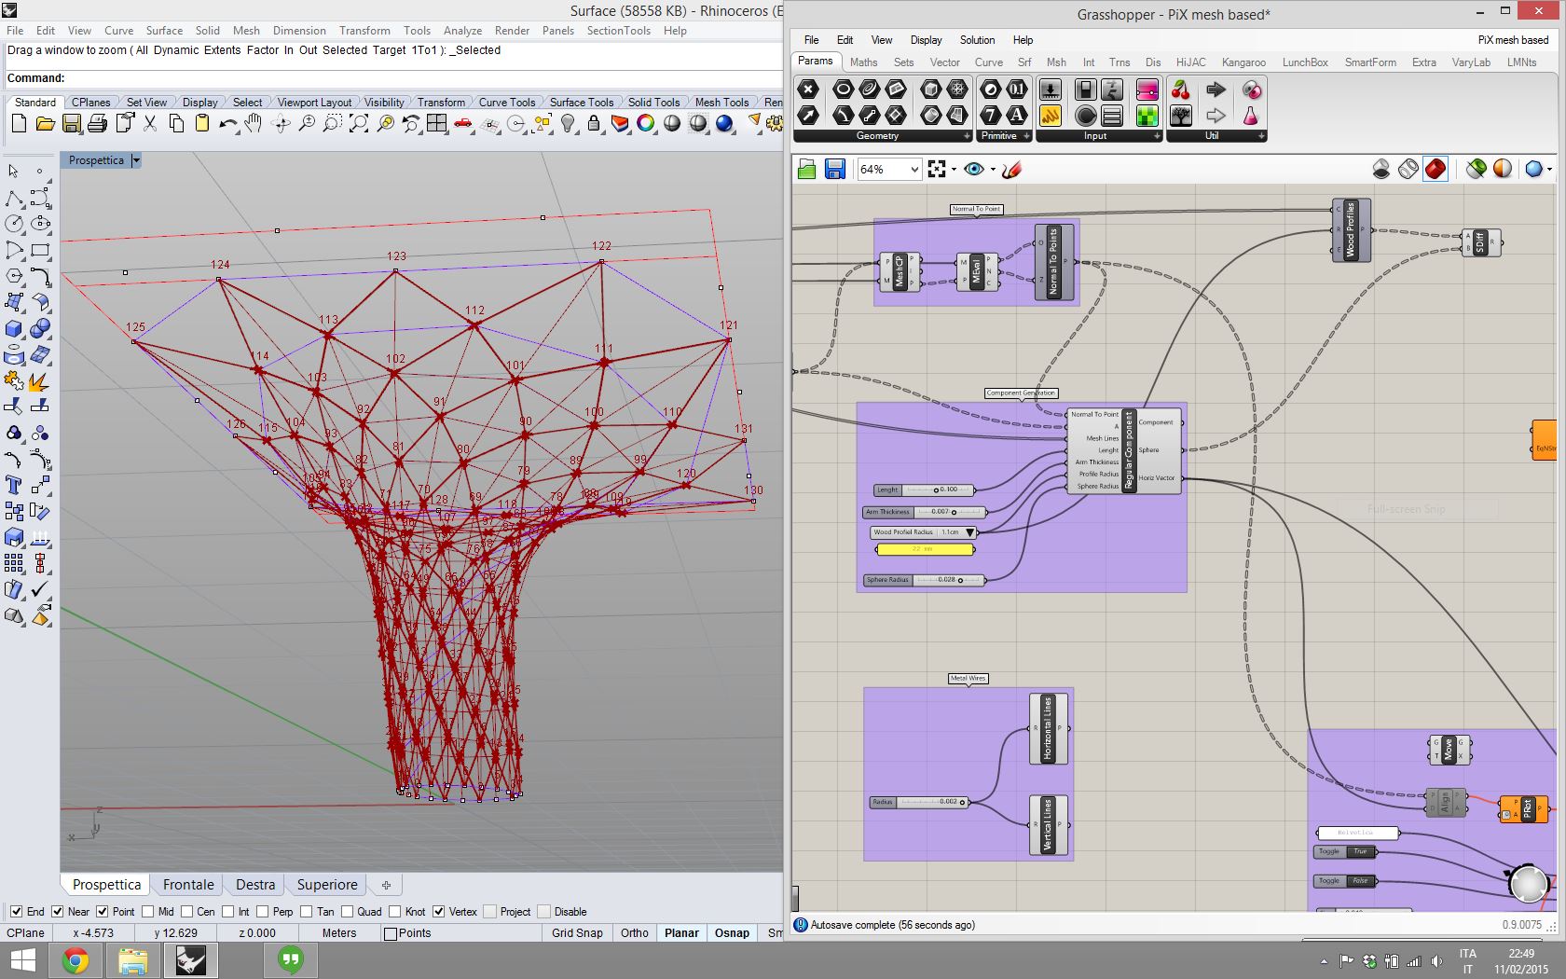Click the cherries icon in Util panel

(x=1180, y=90)
